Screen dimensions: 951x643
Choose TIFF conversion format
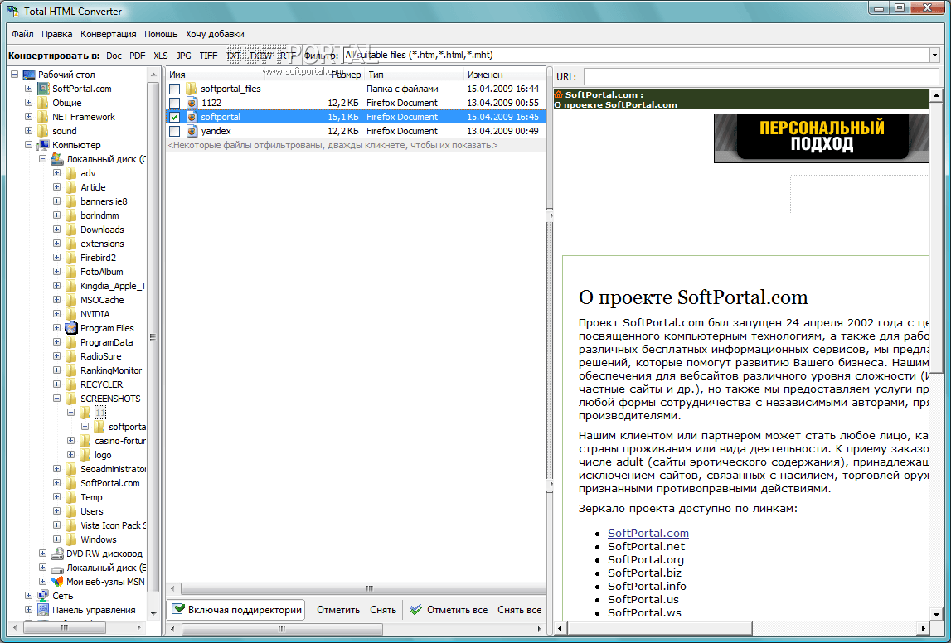(208, 56)
